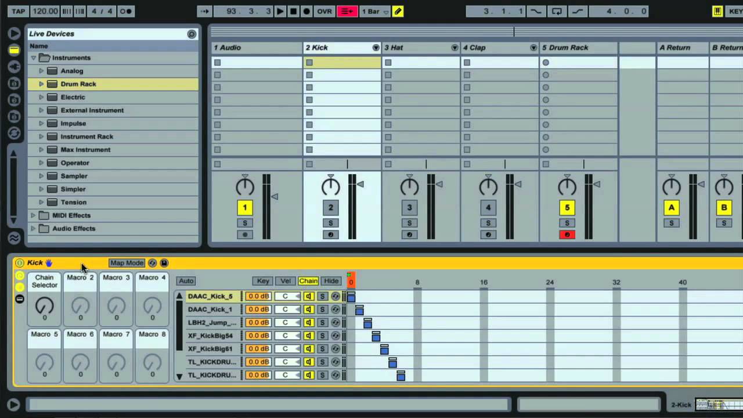Show the Key zone editor
This screenshot has height=418, width=743.
pos(263,281)
